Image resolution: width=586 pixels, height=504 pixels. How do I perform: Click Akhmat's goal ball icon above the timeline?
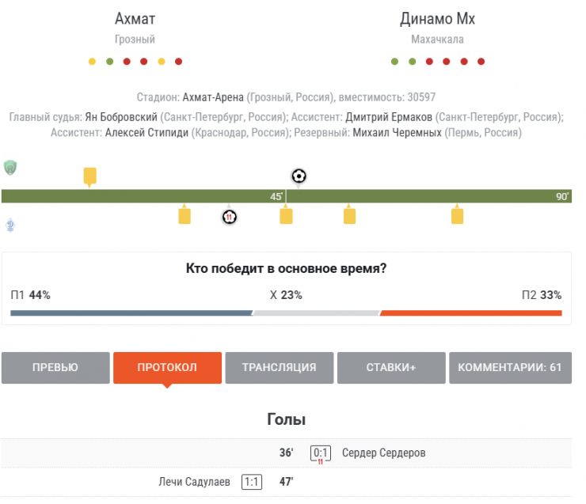pos(299,176)
